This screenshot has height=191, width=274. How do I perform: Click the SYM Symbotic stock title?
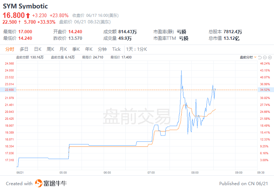[x=25, y=6]
